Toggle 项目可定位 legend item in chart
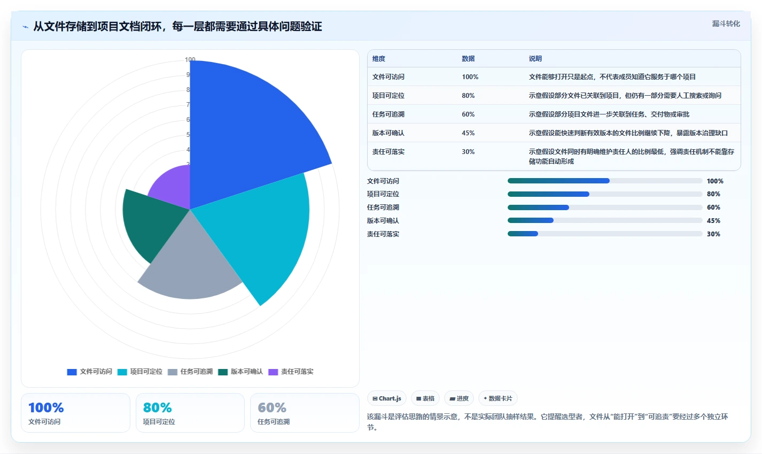This screenshot has height=454, width=762. (x=140, y=372)
